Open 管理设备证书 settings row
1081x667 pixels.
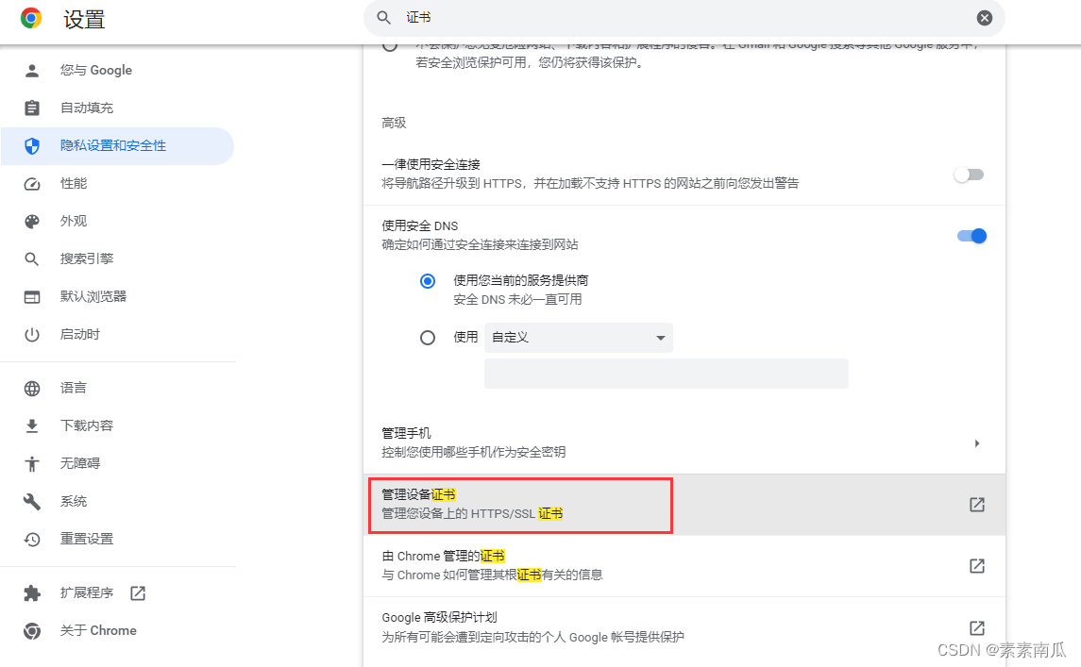coord(684,505)
